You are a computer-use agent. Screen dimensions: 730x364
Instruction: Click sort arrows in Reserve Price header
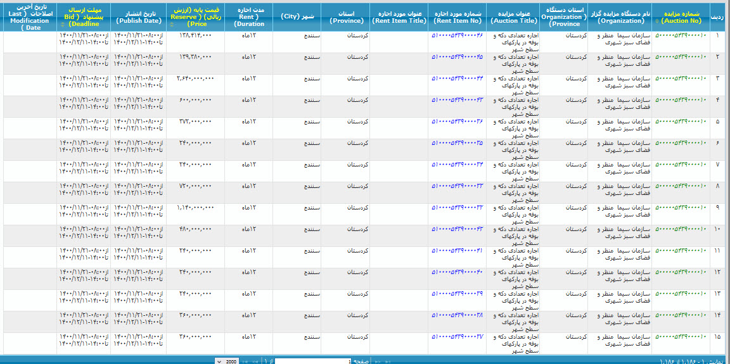click(172, 24)
